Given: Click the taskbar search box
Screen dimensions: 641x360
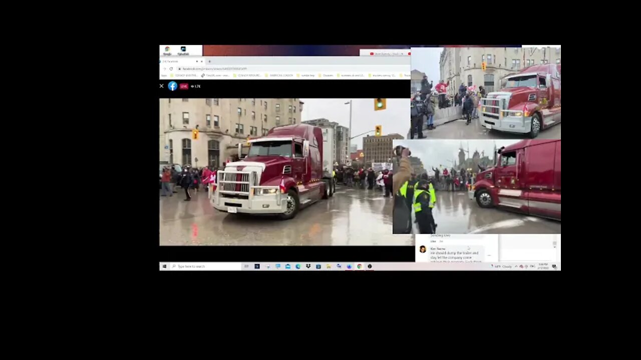Looking at the screenshot, I should 205,266.
